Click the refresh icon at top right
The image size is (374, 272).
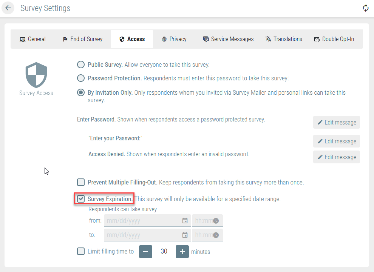pyautogui.click(x=365, y=8)
